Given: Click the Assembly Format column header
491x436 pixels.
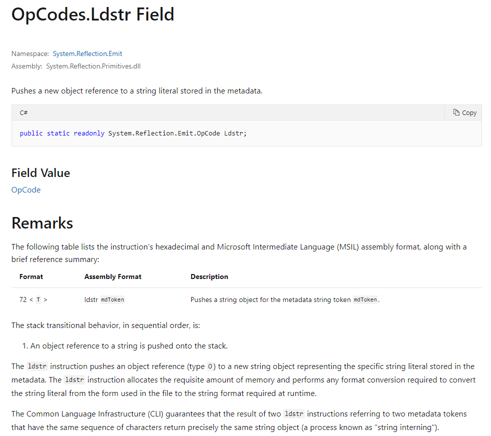Looking at the screenshot, I should click(x=113, y=276).
